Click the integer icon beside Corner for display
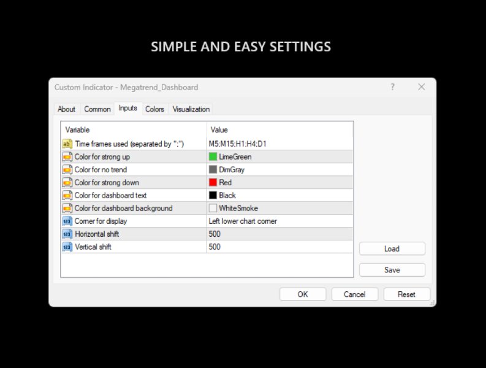Screen dimensions: 486x368 coord(67,221)
